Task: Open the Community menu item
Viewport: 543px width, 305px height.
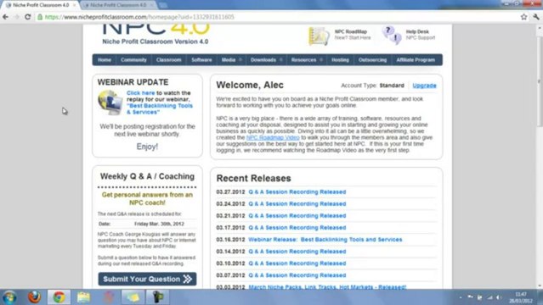Action: [133, 60]
